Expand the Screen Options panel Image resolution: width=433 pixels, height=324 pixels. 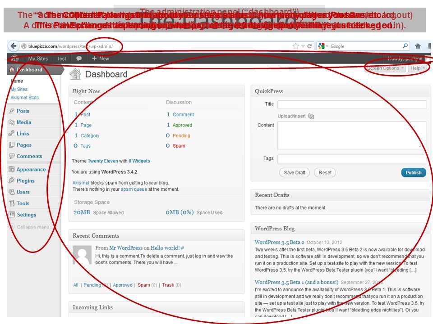385,68
